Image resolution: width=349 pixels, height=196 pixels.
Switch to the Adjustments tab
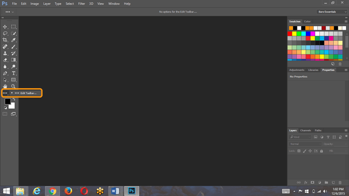tap(297, 70)
